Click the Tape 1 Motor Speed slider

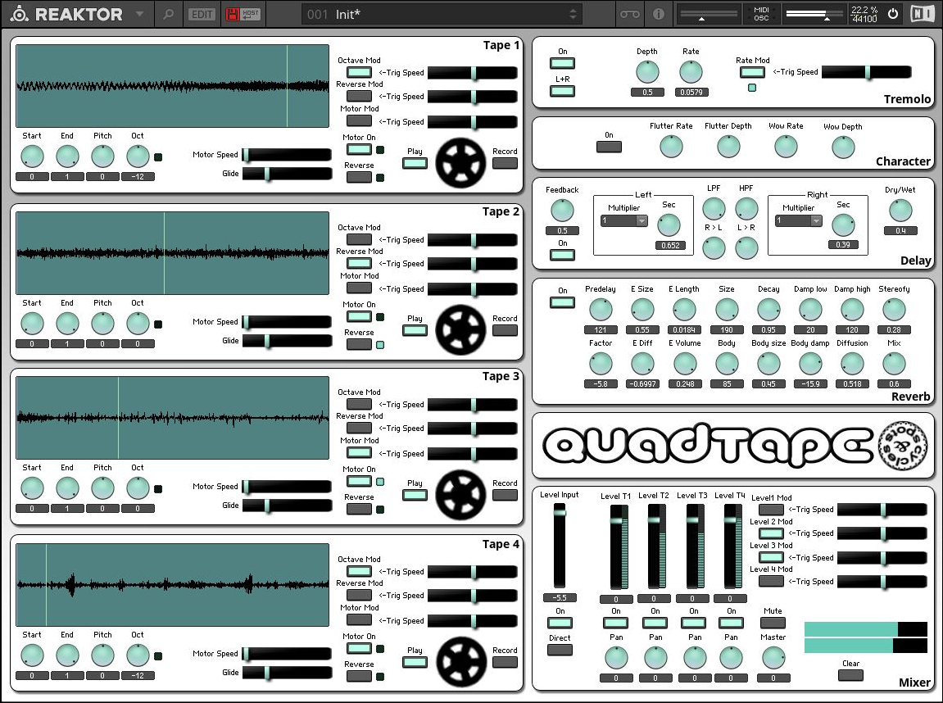tap(287, 155)
